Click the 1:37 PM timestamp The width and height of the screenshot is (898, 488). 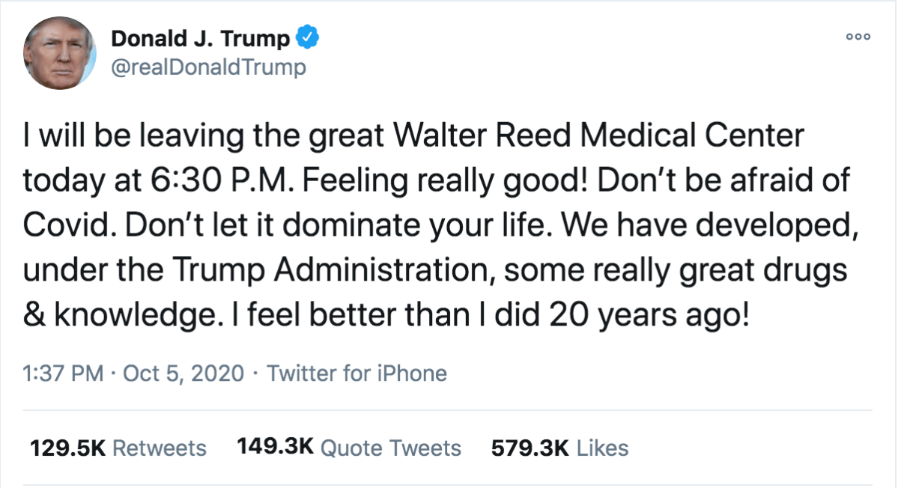[64, 373]
